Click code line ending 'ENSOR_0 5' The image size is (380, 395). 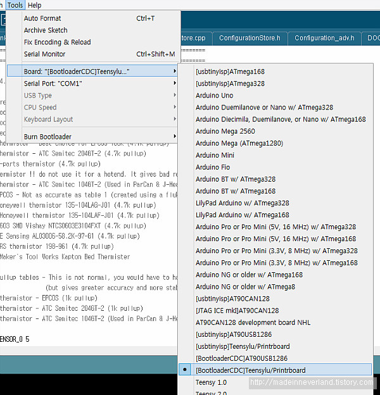(15, 339)
